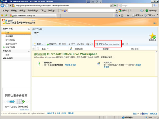Viewport: 159px width, 119px height.
Task: Click the Google toolbar wrench settings icon
Action: click(141, 10)
